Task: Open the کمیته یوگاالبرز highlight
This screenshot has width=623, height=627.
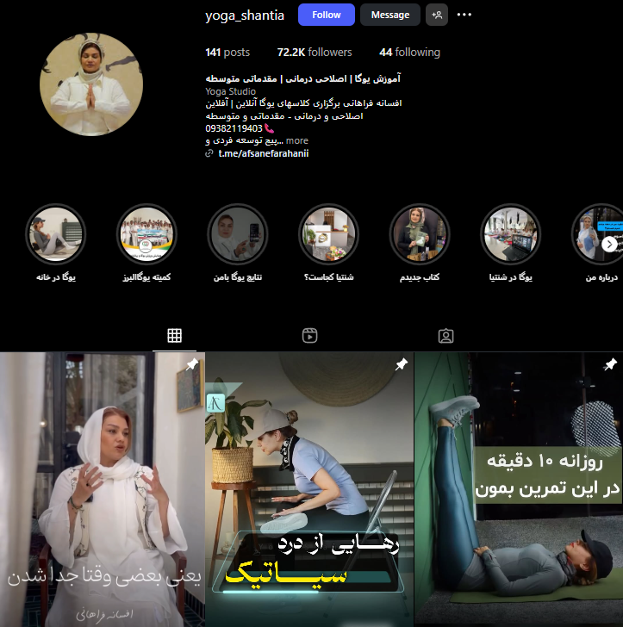Action: pyautogui.click(x=146, y=234)
